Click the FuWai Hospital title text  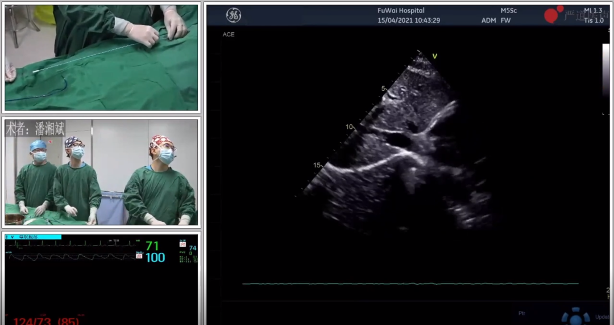[401, 11]
